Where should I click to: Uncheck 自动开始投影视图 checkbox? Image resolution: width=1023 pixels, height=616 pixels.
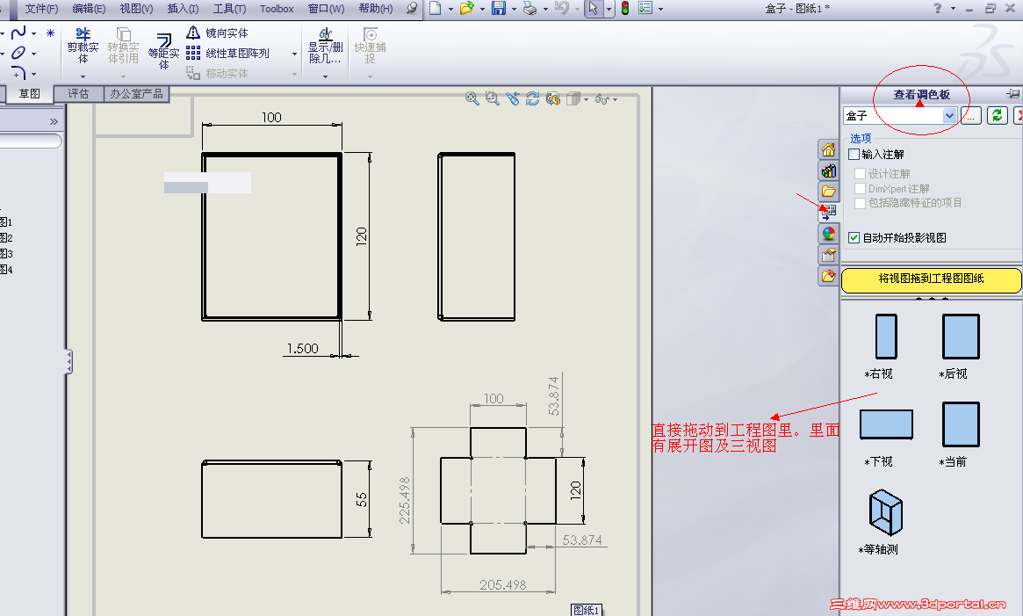coord(854,238)
